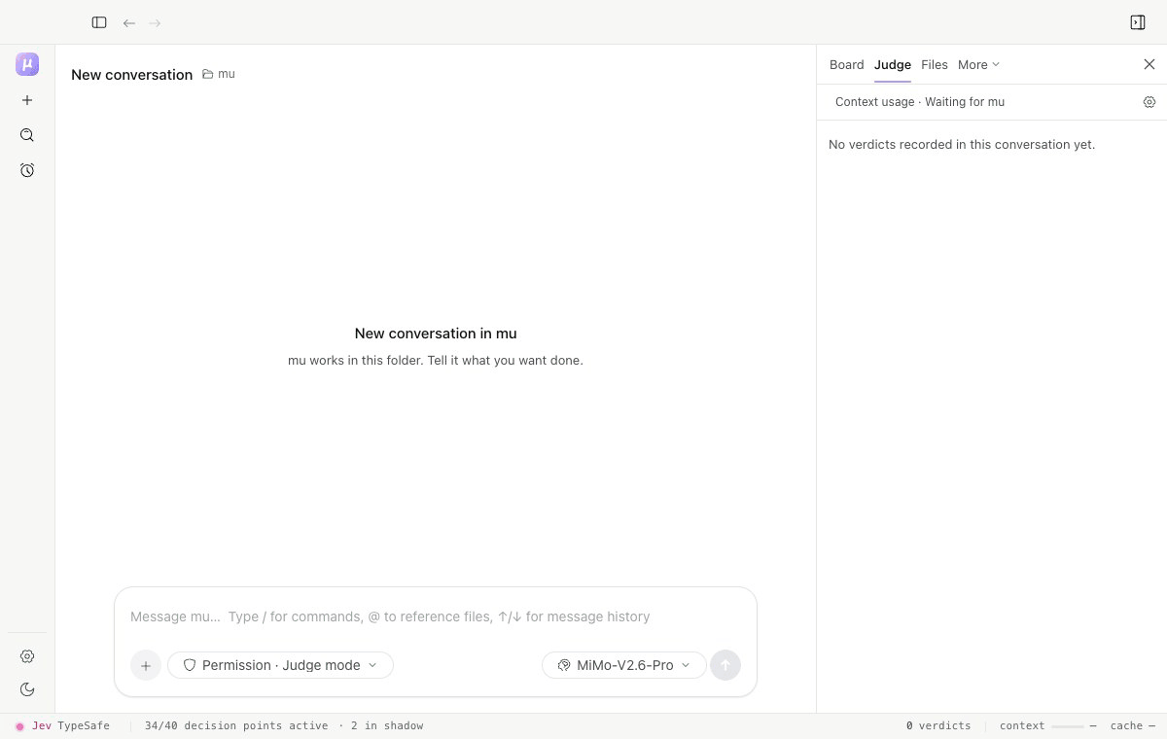The width and height of the screenshot is (1167, 739).
Task: Close the right panel
Action: (1149, 64)
